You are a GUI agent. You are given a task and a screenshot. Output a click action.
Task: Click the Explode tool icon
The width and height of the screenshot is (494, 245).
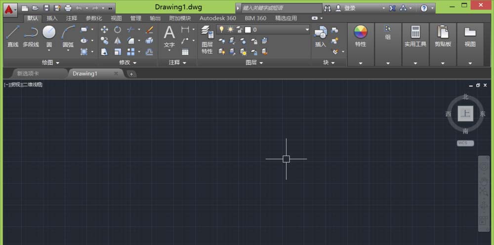pos(149,40)
